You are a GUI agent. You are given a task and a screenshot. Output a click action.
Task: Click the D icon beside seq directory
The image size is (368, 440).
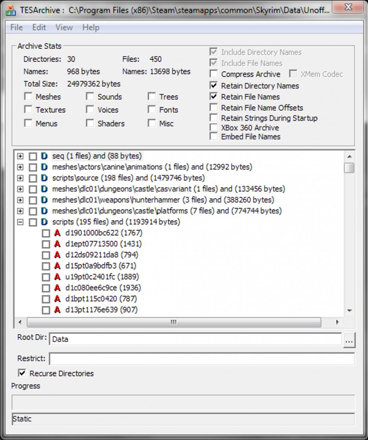(x=44, y=156)
